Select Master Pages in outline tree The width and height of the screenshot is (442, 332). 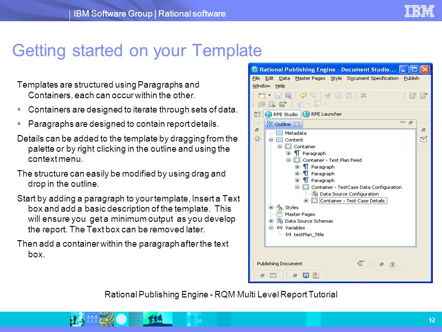[300, 214]
